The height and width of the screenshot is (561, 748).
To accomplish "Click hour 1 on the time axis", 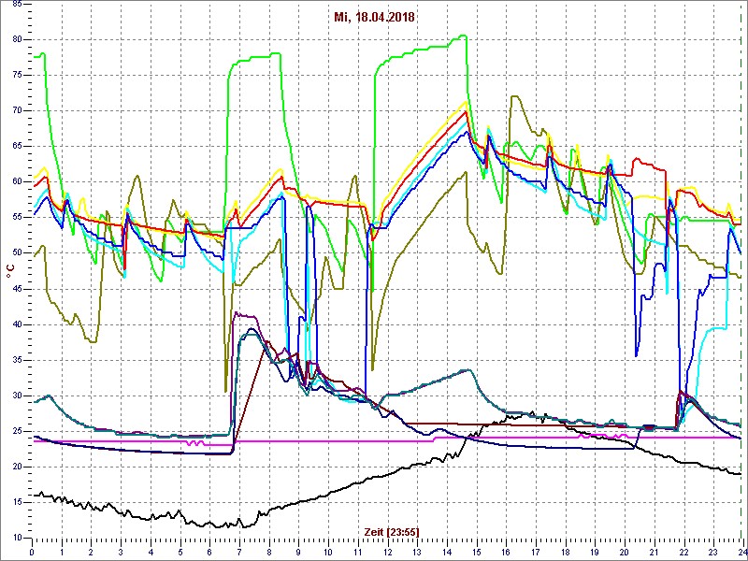I will pyautogui.click(x=62, y=553).
